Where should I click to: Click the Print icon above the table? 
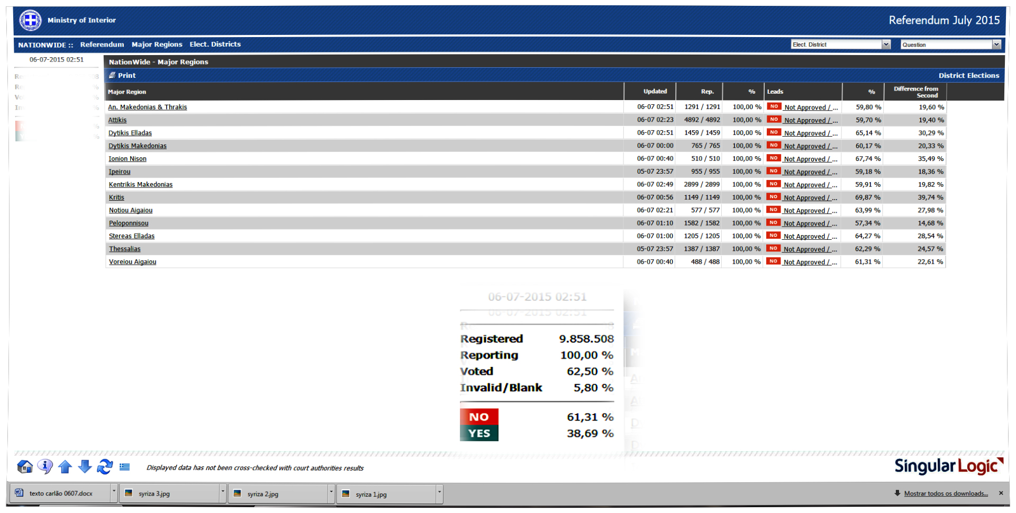[112, 76]
